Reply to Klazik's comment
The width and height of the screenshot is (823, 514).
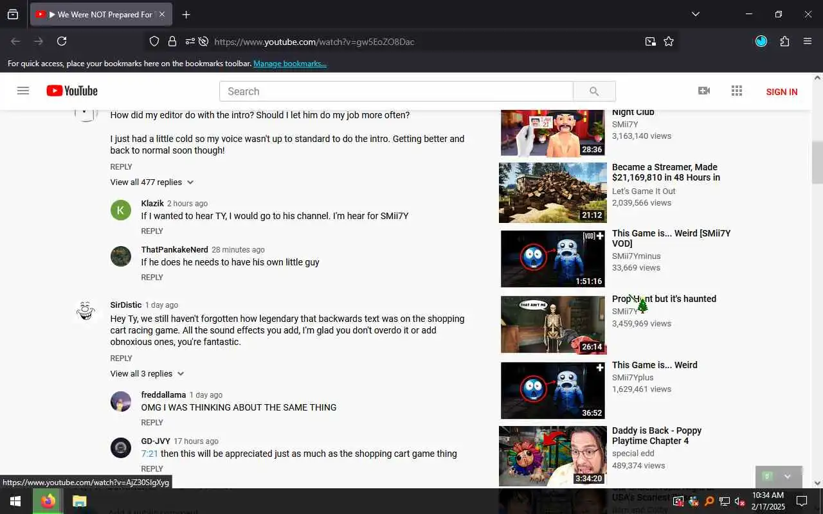click(152, 231)
